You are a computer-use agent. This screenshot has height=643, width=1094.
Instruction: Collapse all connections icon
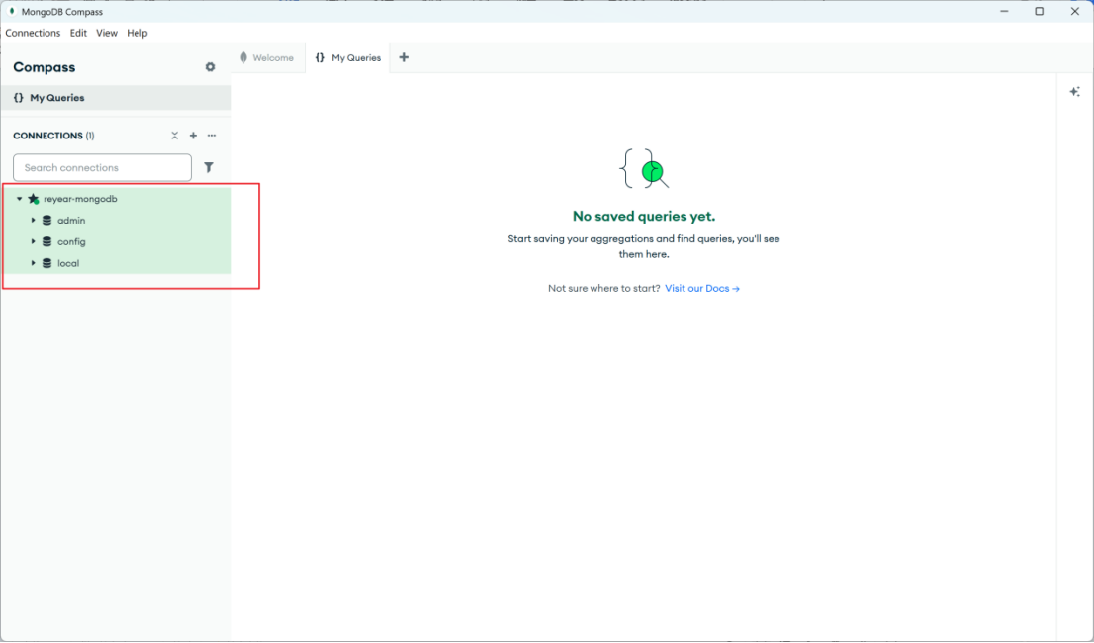[174, 136]
